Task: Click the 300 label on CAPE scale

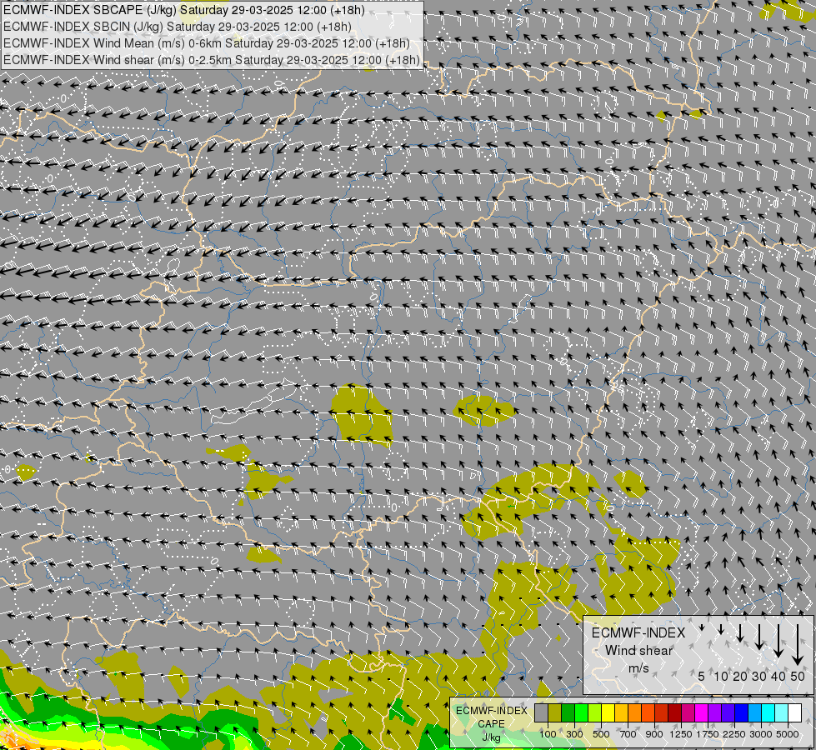Action: coord(574,734)
